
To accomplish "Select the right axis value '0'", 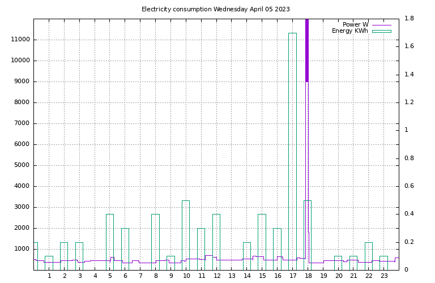I will 406,269.
